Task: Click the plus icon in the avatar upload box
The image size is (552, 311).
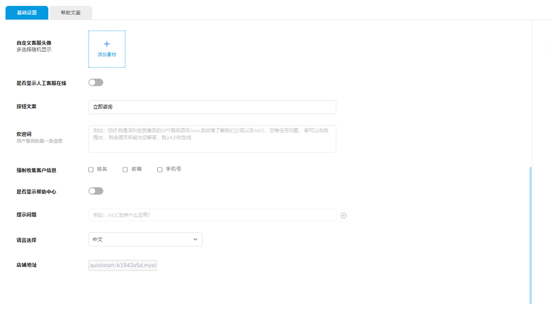Action: tap(107, 44)
